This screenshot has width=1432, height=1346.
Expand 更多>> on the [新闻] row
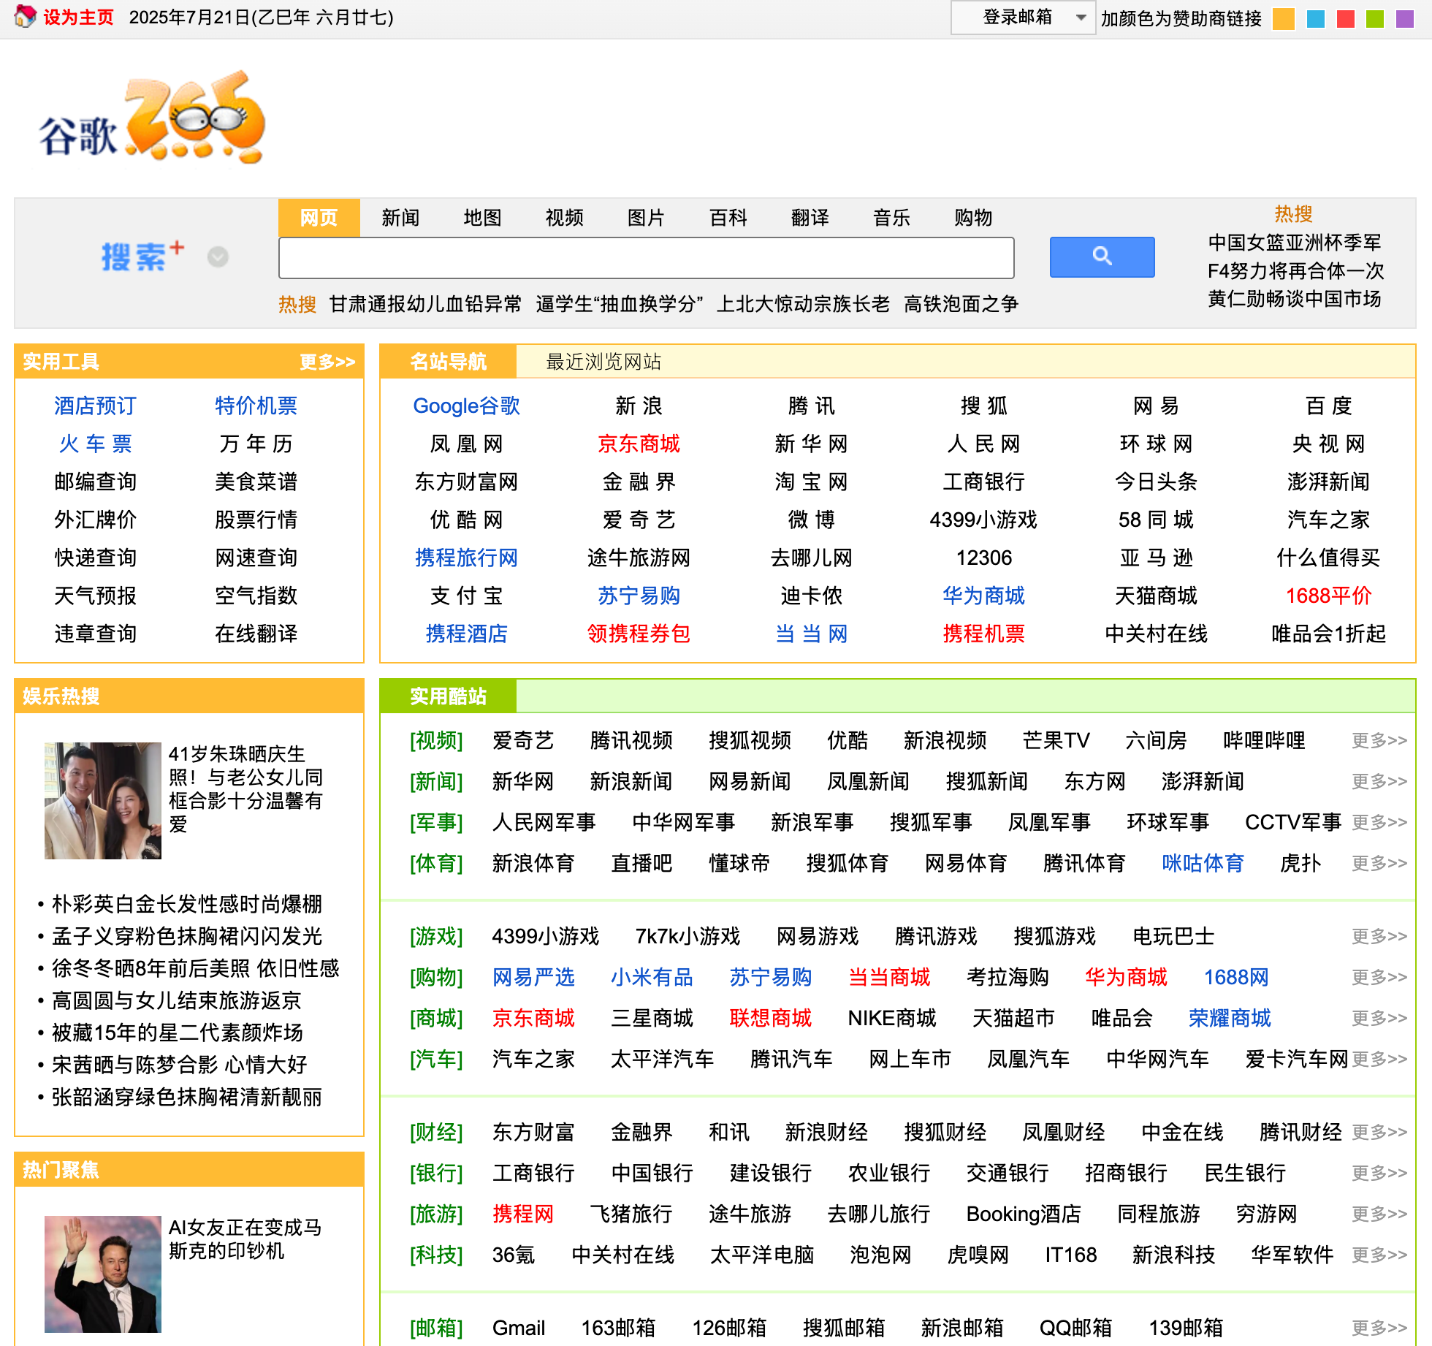[1379, 781]
